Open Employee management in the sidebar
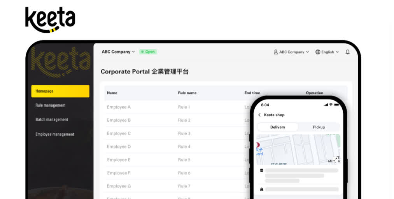The height and width of the screenshot is (199, 394). pos(55,134)
